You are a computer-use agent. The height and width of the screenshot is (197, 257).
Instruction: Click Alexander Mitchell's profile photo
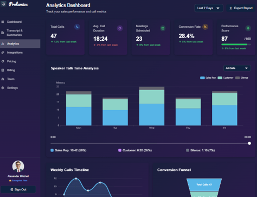click(x=18, y=167)
